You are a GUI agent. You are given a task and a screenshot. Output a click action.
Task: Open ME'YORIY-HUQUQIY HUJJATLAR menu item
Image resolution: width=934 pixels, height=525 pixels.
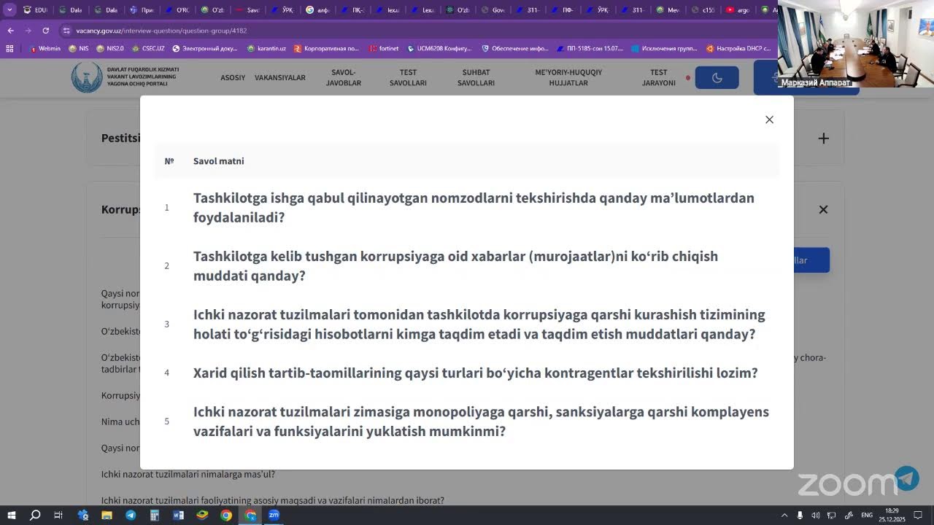coord(568,77)
